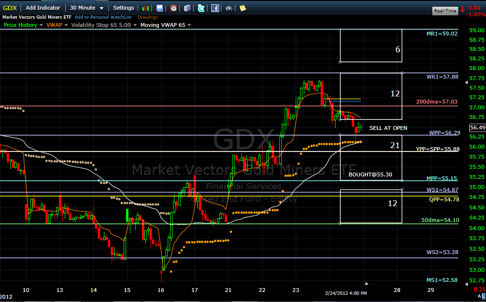Change the 30 Minute timeframe dropdown
Image resolution: width=486 pixels, height=302 pixels.
pos(86,8)
